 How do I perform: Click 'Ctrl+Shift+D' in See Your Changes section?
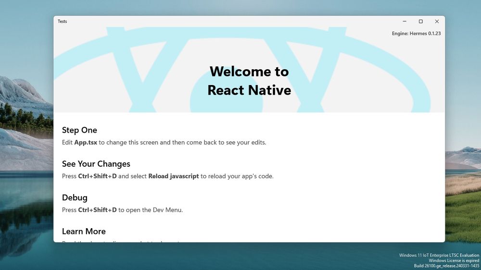tap(97, 176)
